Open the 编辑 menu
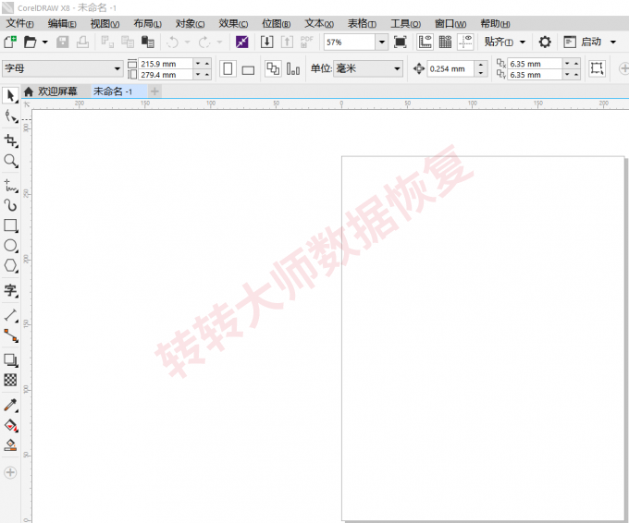 62,24
